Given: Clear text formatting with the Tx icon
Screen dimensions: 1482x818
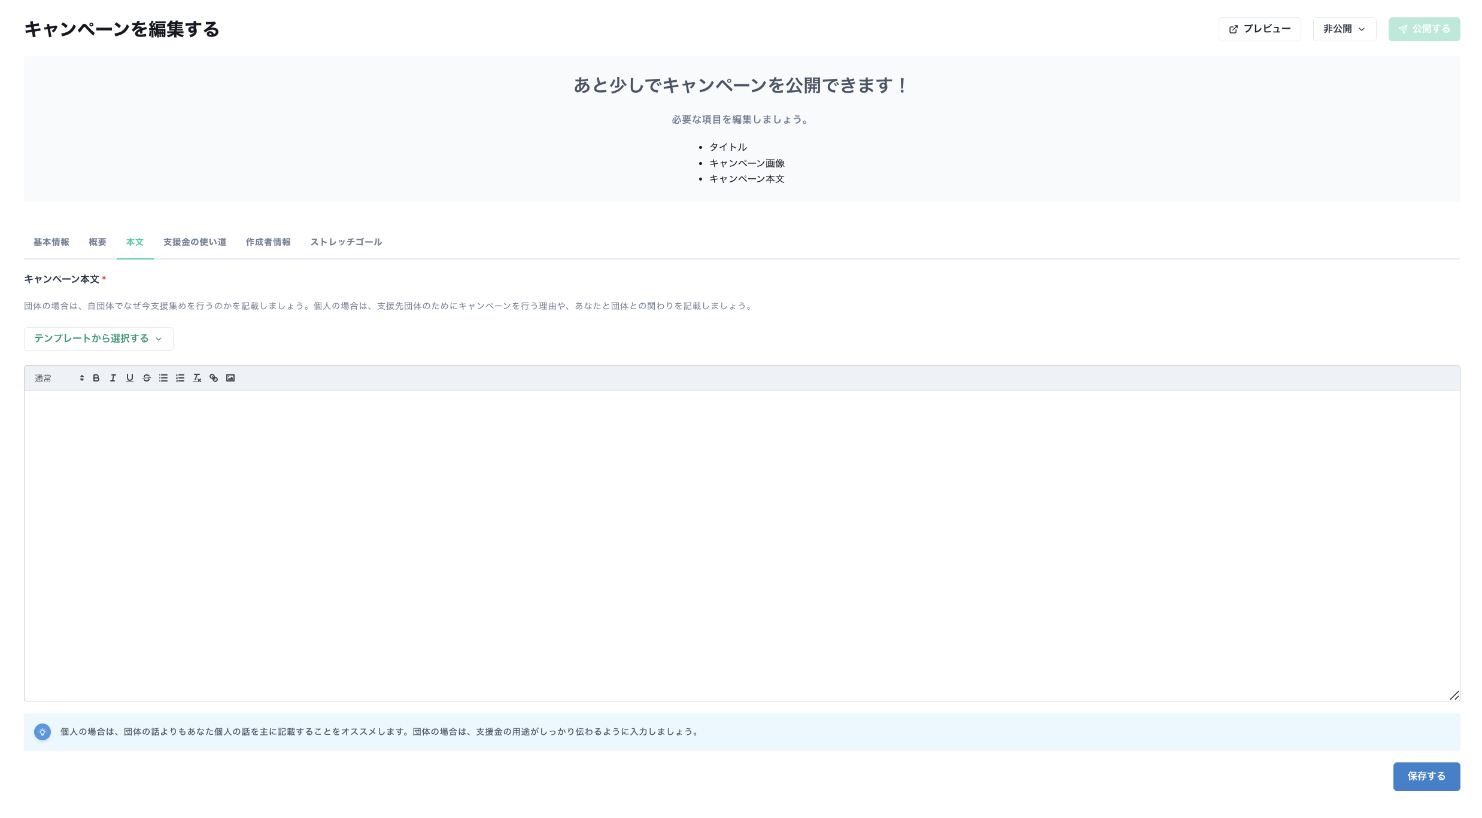Looking at the screenshot, I should pos(197,378).
